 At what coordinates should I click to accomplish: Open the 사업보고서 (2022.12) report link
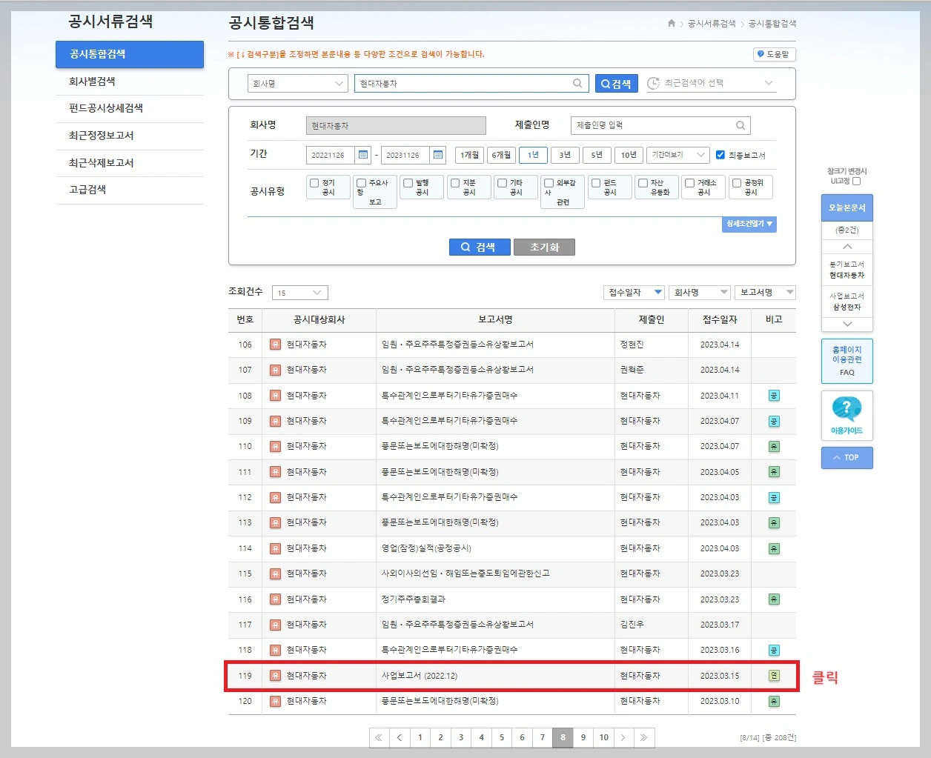click(420, 676)
